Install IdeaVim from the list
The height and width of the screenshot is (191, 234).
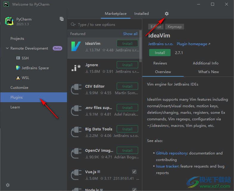[x=127, y=43]
